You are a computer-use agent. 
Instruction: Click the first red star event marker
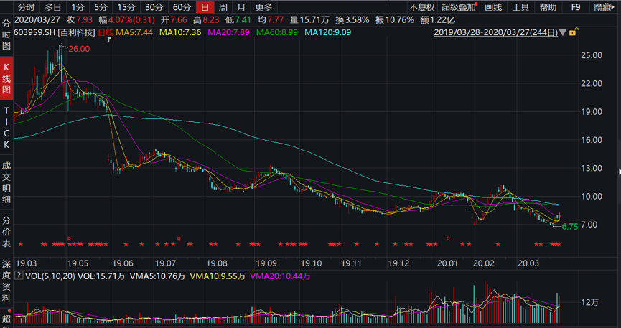pyautogui.click(x=21, y=245)
